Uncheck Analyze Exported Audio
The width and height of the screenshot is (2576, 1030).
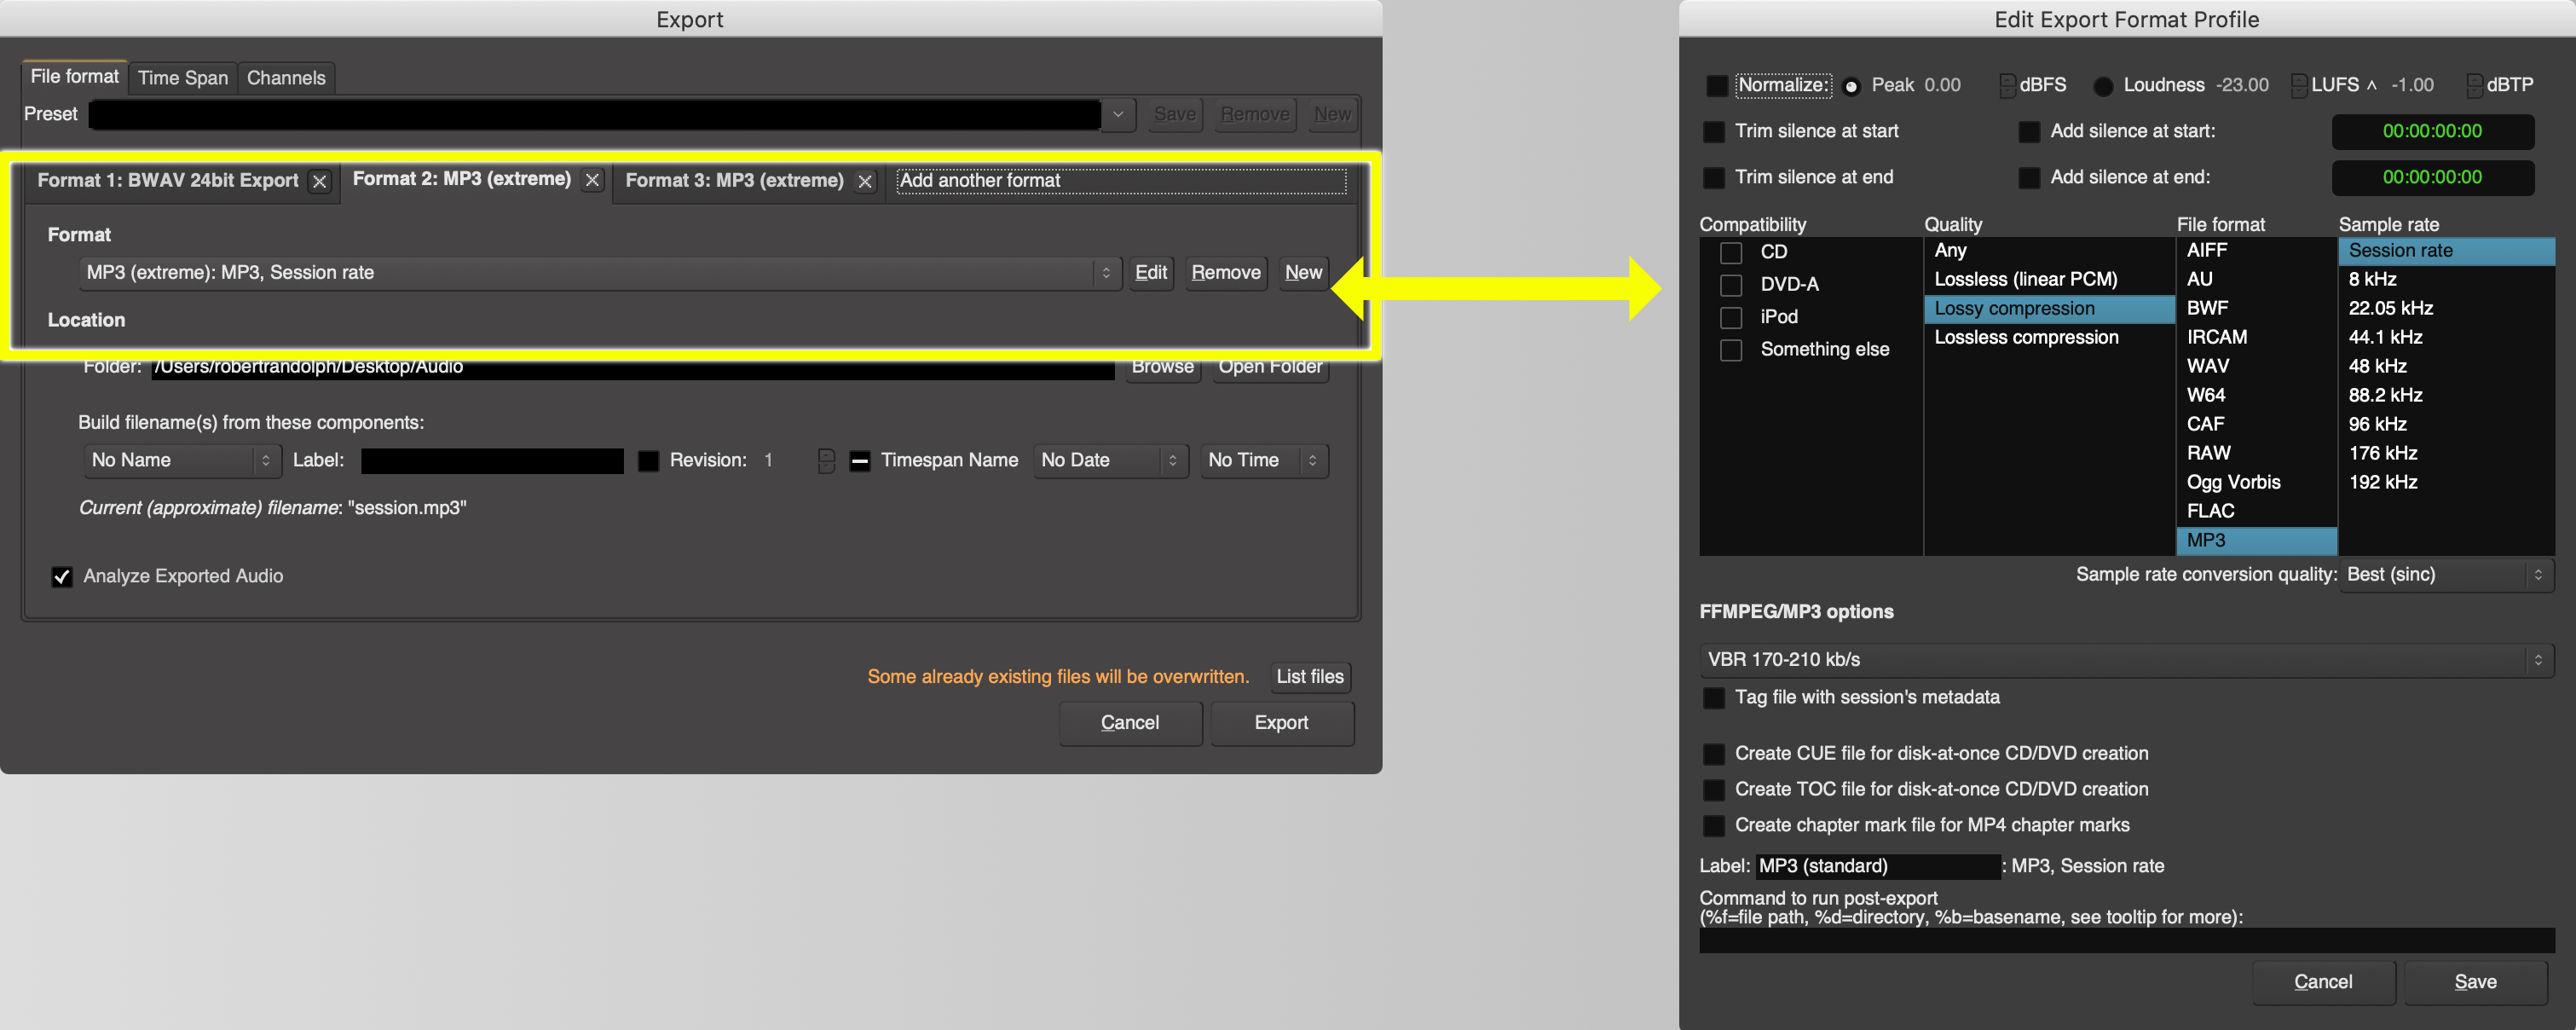[62, 577]
